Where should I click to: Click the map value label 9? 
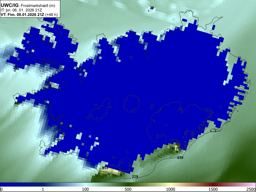(79, 69)
